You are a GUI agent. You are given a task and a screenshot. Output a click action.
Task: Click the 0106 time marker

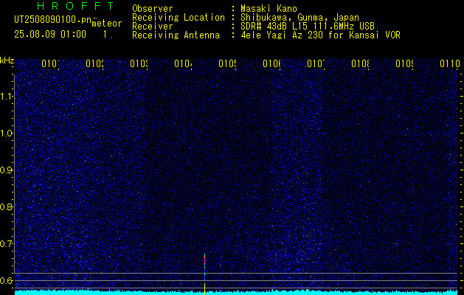click(x=271, y=63)
